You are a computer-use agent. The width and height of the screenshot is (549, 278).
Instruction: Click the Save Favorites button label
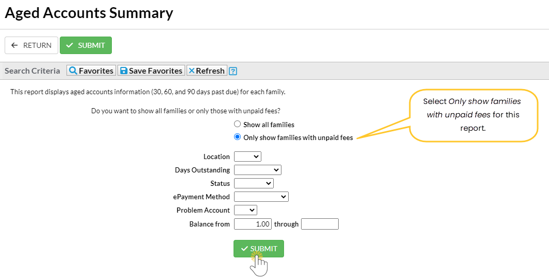tap(156, 71)
